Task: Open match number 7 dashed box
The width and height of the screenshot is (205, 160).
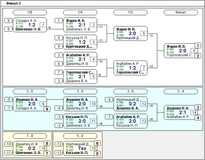Action: 144,68
